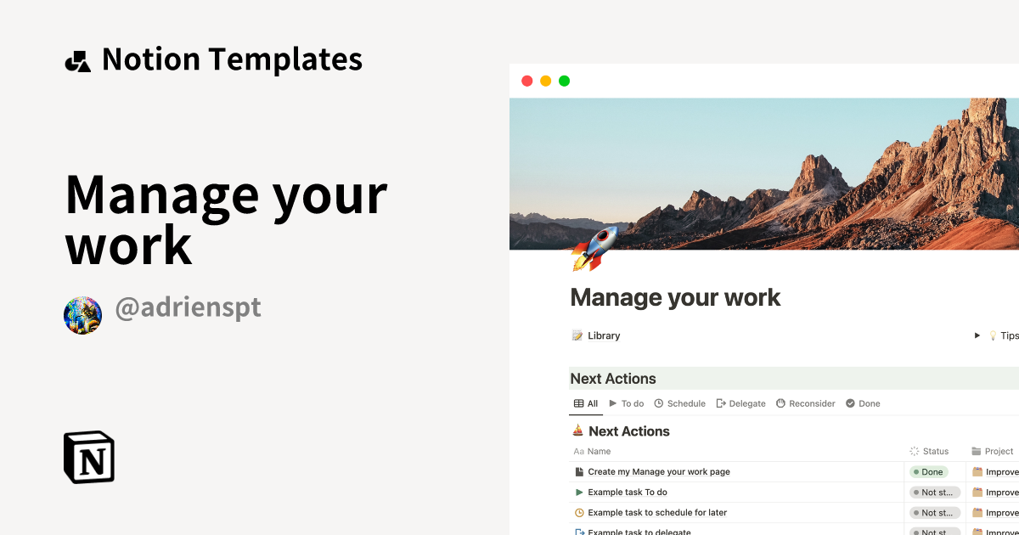The height and width of the screenshot is (535, 1019).
Task: Open the Done view tab
Action: click(863, 403)
